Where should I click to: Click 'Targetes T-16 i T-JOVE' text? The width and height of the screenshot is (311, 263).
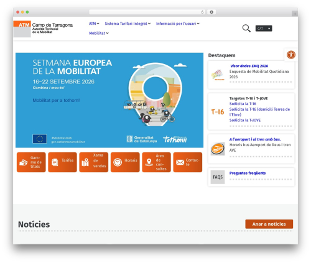click(248, 98)
